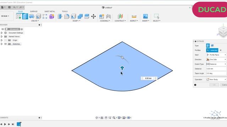This screenshot has width=227, height=127.
Task: Select the Move/Copy tool
Action: [x=93, y=17]
